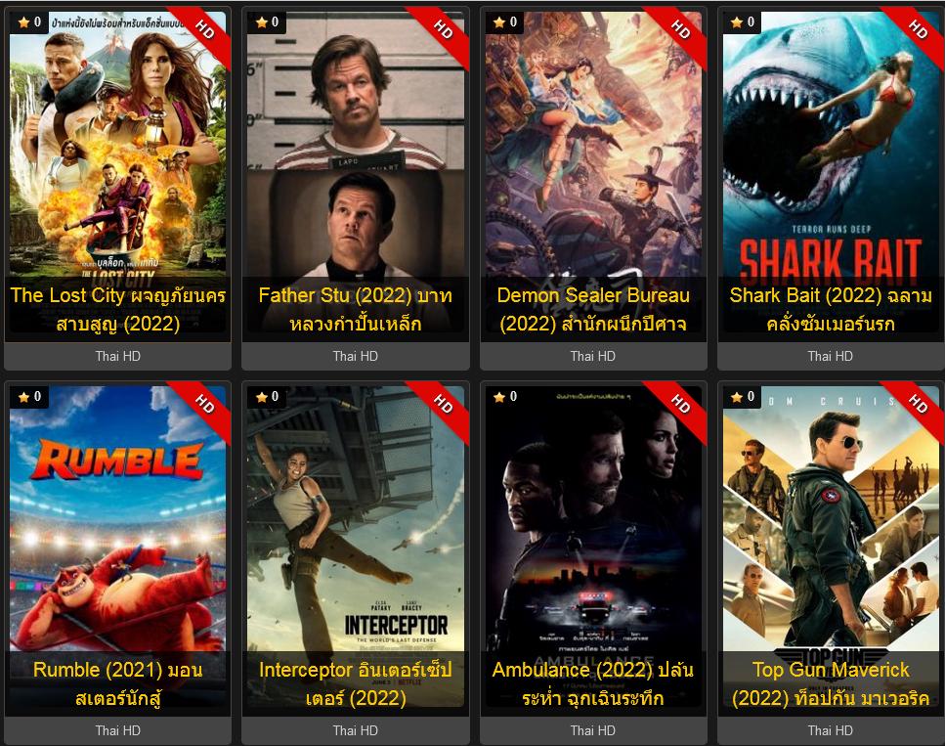Click Thai HD label under Rumble

(x=118, y=731)
